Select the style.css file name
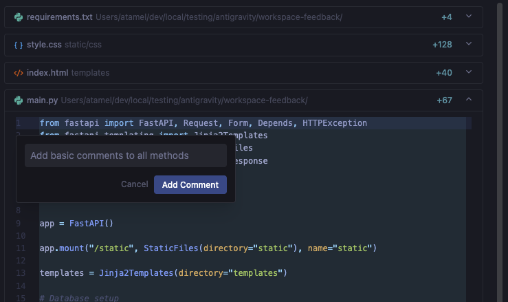 44,45
